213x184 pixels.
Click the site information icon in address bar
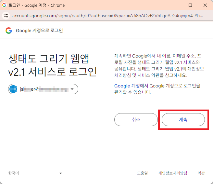[x=6, y=16]
